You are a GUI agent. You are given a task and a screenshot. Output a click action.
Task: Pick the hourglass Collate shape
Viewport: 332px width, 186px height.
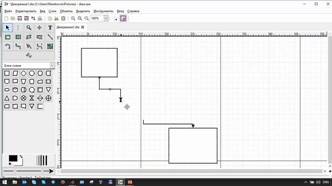[32, 98]
